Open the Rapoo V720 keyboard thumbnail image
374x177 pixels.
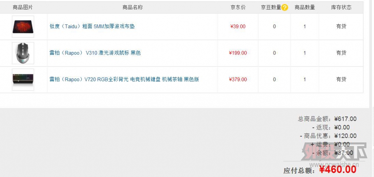(x=23, y=79)
